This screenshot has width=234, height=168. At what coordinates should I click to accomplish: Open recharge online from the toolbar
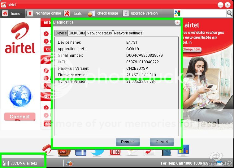[44, 13]
